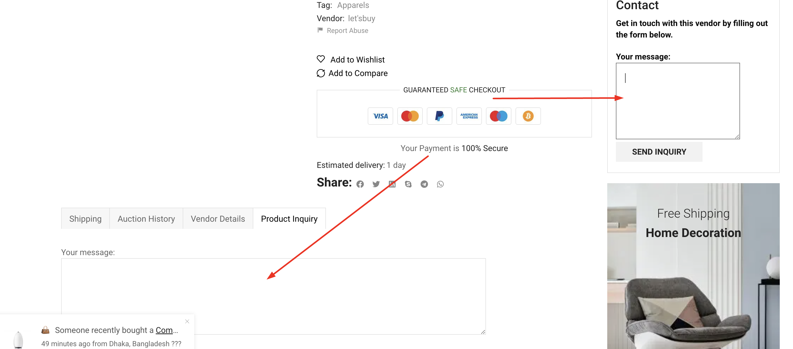Open the Shipping tab

[85, 219]
